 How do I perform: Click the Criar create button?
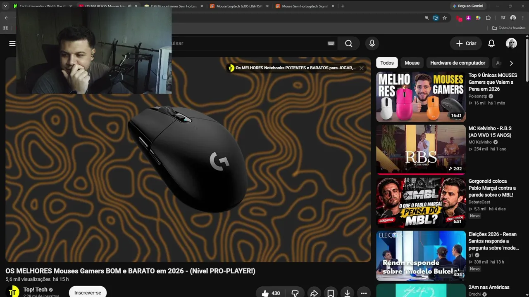click(x=466, y=43)
